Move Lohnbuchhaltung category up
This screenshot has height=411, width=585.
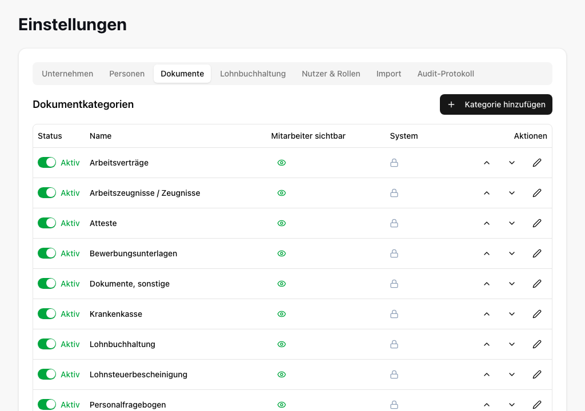pyautogui.click(x=487, y=344)
